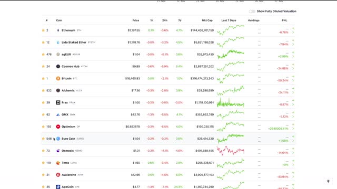The image size is (337, 189).
Task: Click Bitcoin market cap $316,474,213,343
Action: tap(202, 78)
